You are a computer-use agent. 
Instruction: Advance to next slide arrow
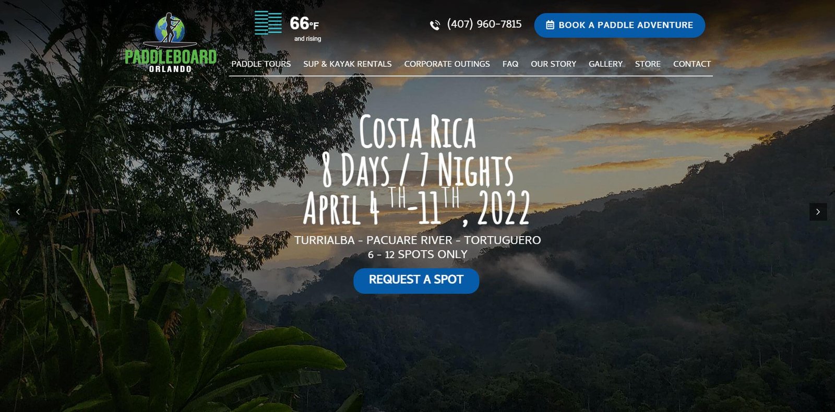pyautogui.click(x=818, y=211)
